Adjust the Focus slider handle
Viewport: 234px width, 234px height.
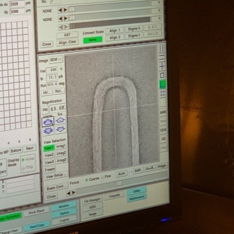(x=119, y=183)
